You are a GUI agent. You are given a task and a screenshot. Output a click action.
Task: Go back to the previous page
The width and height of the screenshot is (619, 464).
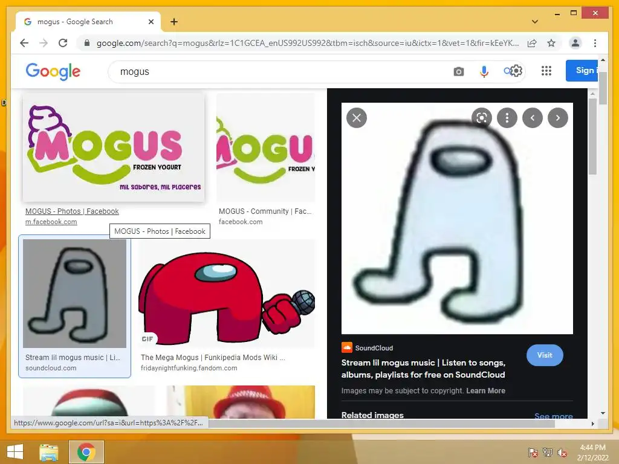point(24,43)
